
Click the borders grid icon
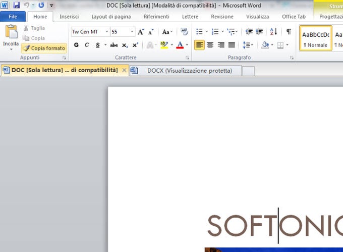coord(280,45)
